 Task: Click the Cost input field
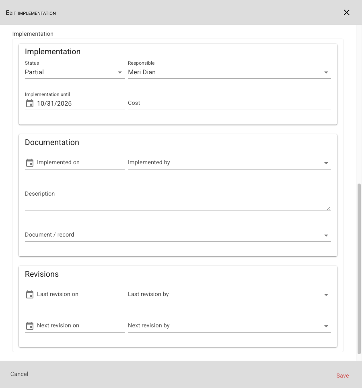(229, 103)
